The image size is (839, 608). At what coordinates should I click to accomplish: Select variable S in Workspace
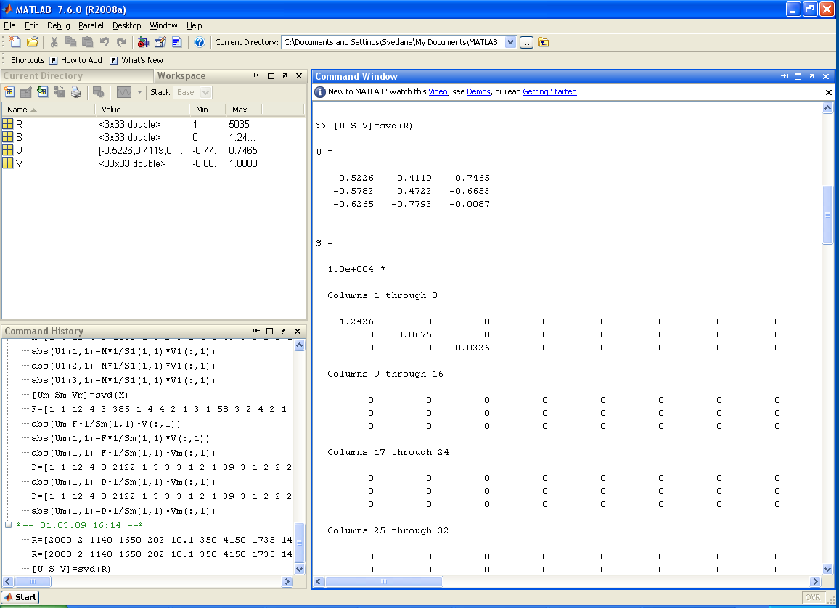[153, 137]
